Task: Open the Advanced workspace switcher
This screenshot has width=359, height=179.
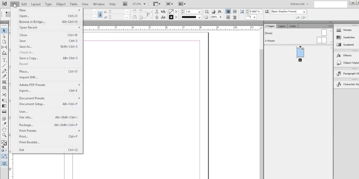Action: (x=299, y=4)
